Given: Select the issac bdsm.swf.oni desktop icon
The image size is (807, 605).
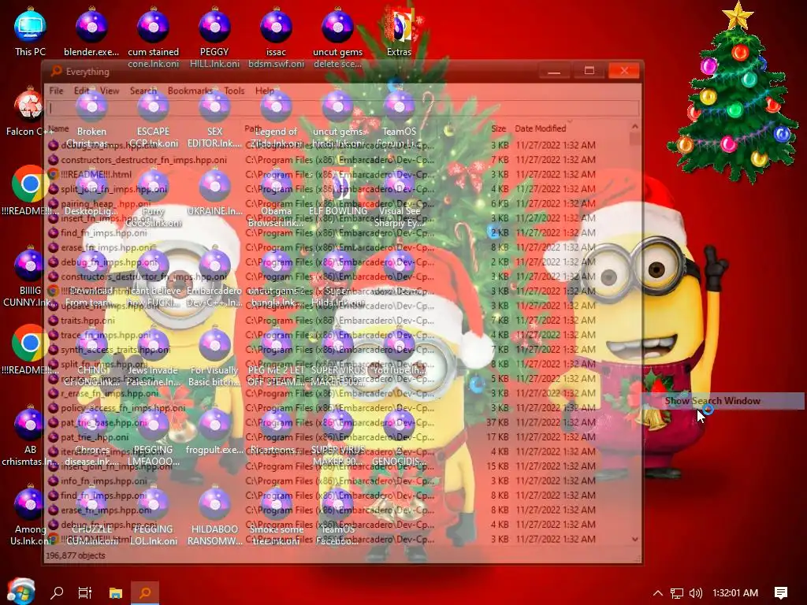Looking at the screenshot, I should coord(276,38).
